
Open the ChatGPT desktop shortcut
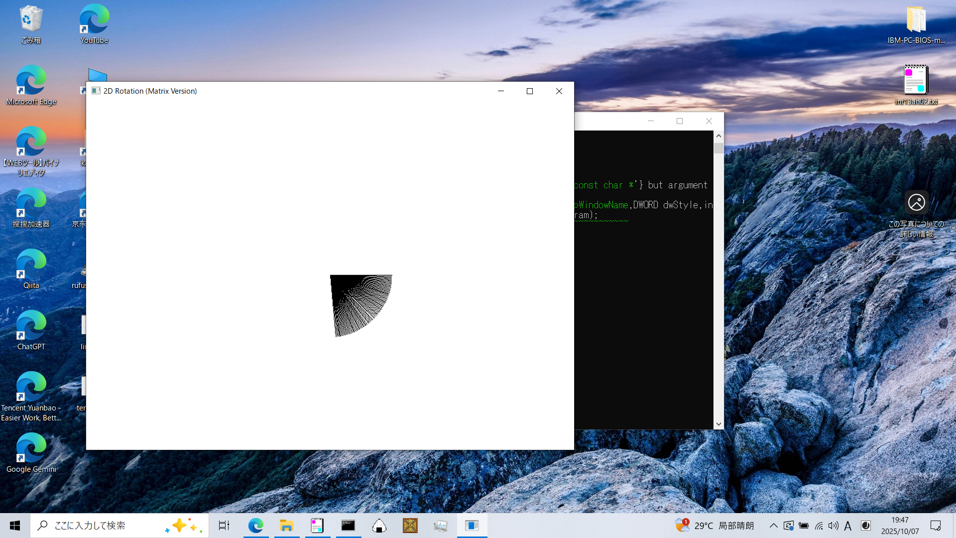31,330
